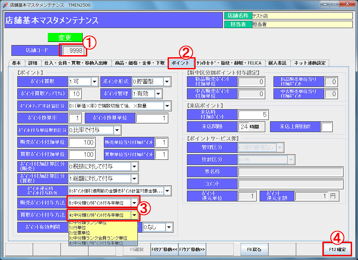The height and width of the screenshot is (260, 358).
Task: Go to the 個人委託 tab
Action: (x=278, y=63)
